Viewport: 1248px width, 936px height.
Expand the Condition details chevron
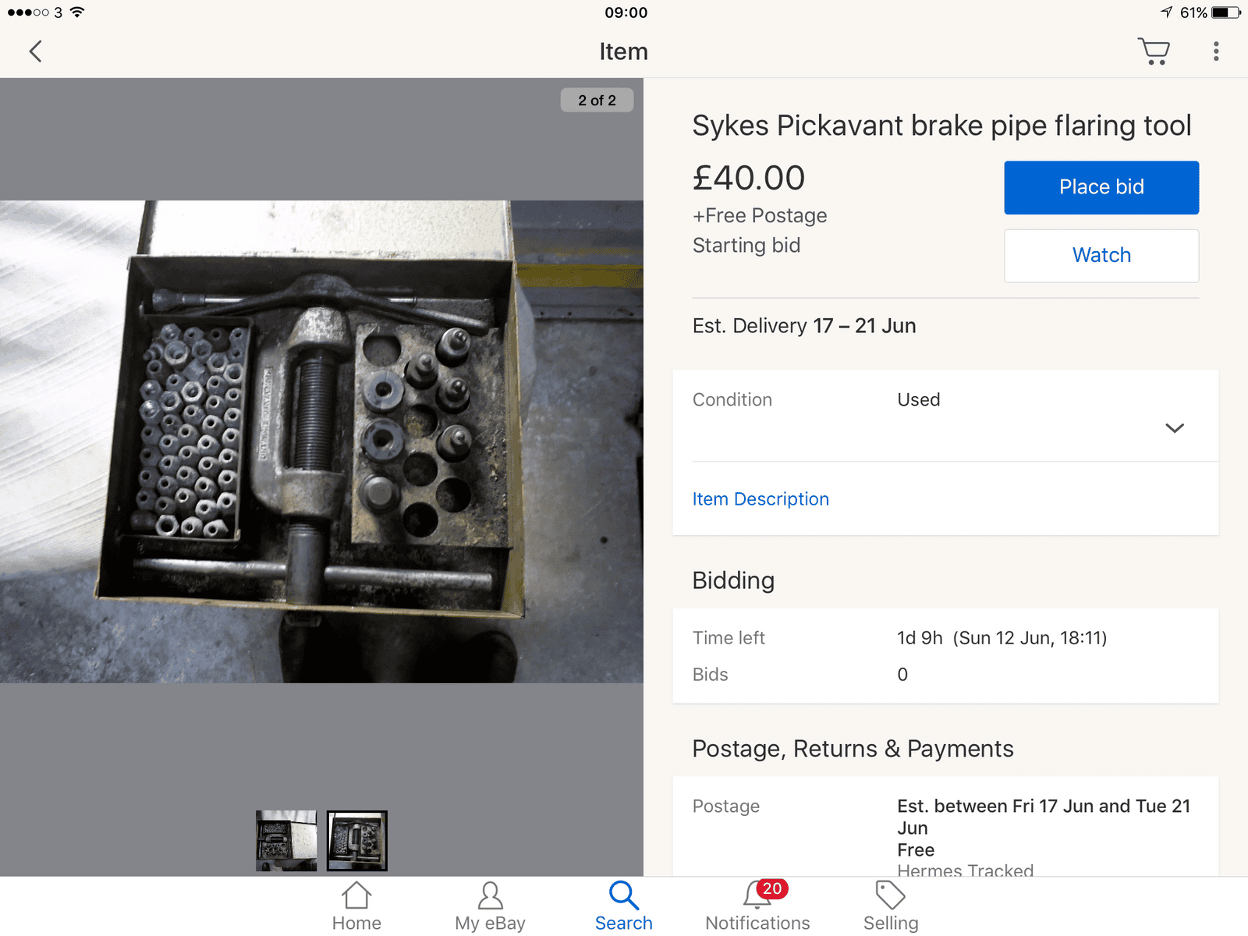pyautogui.click(x=1175, y=427)
